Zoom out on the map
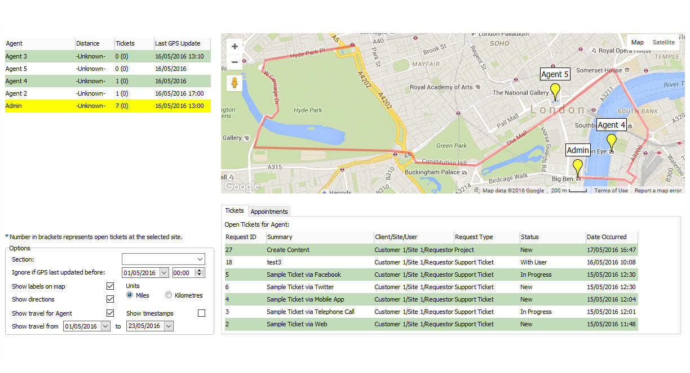Viewport: 690px width, 373px height. [x=235, y=62]
